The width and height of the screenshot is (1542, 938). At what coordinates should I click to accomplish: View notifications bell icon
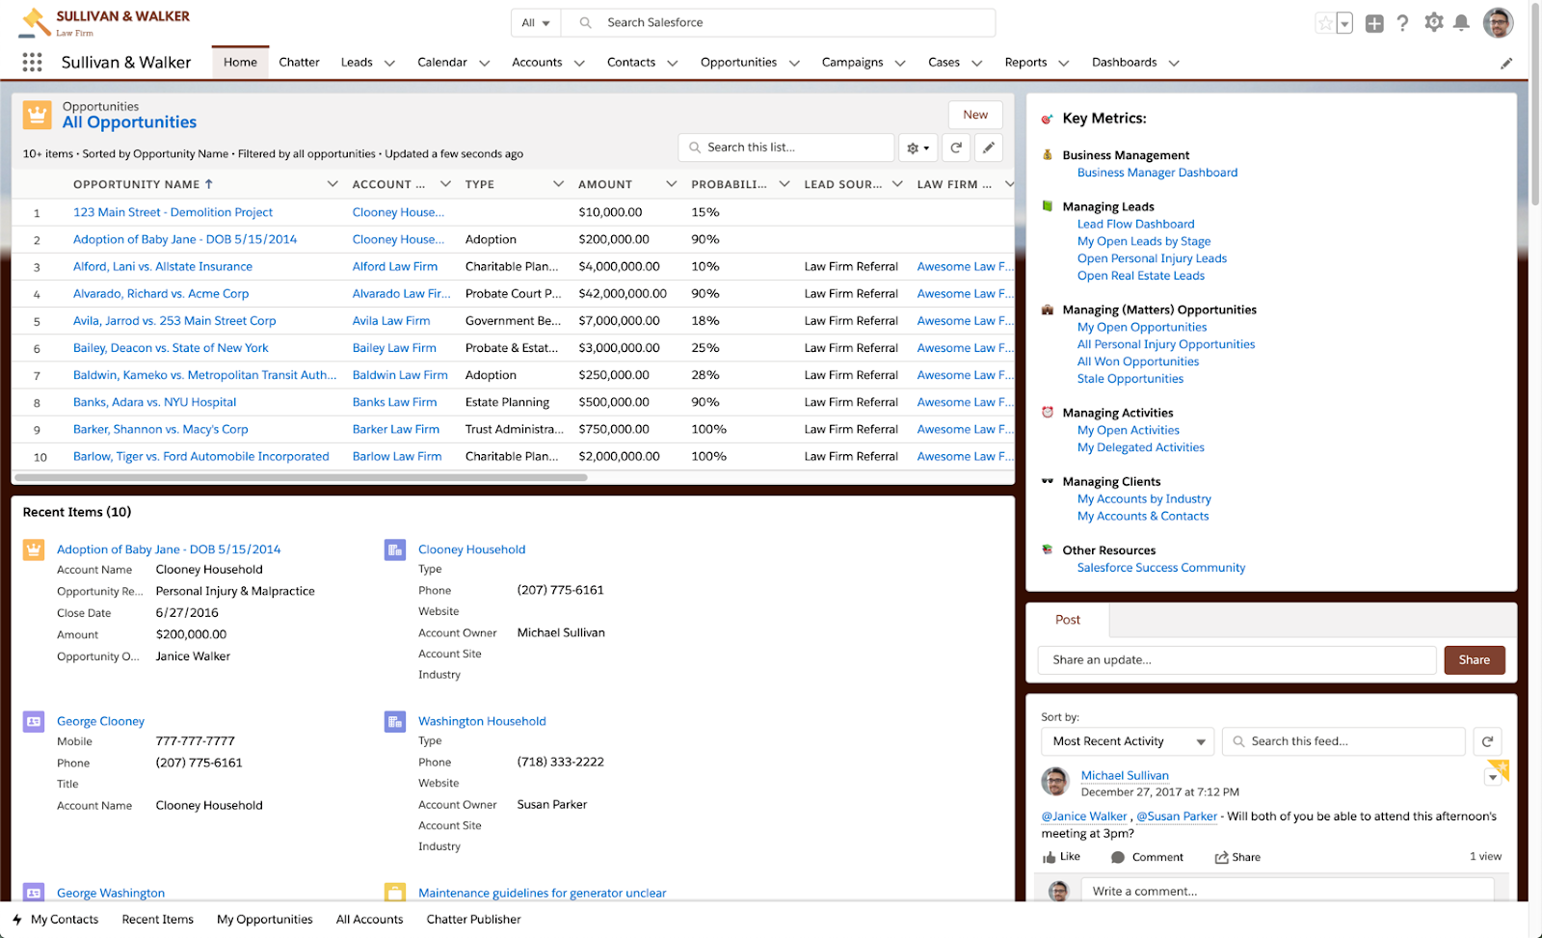point(1462,22)
